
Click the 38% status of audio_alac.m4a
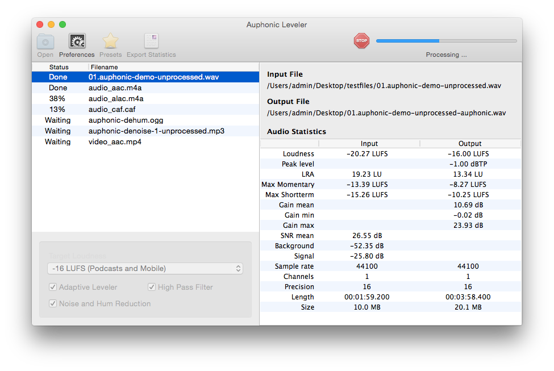click(x=57, y=99)
